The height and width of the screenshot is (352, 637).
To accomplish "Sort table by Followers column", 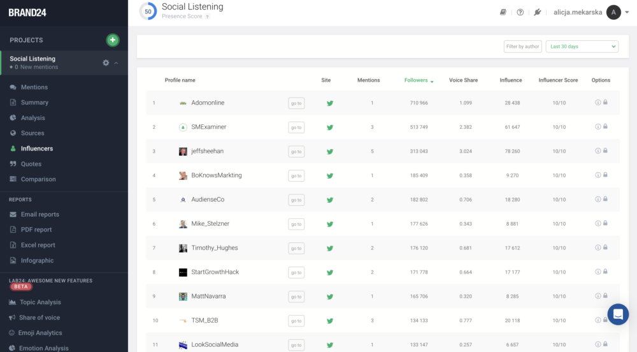I will point(419,80).
